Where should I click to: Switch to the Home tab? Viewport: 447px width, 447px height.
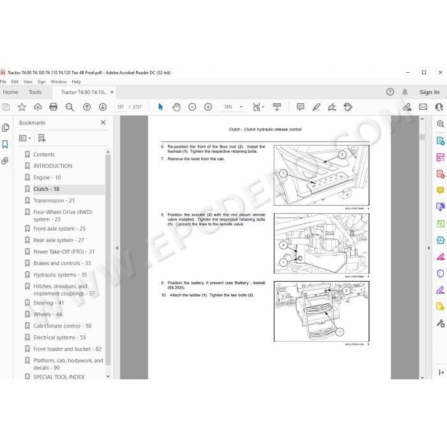(x=10, y=92)
